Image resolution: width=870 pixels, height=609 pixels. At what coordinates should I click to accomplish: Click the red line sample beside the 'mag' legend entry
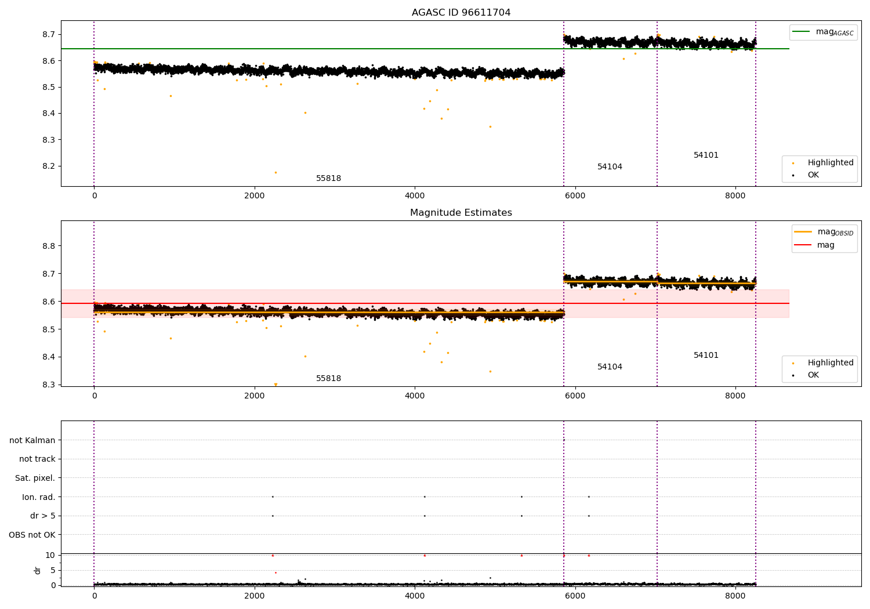click(803, 245)
